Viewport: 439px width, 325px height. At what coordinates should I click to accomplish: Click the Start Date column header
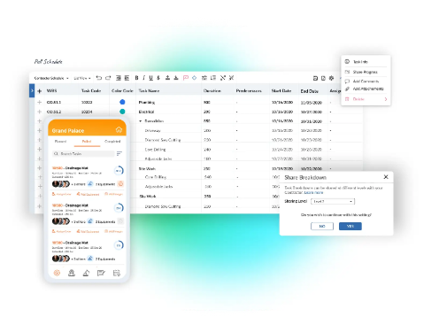pos(281,91)
